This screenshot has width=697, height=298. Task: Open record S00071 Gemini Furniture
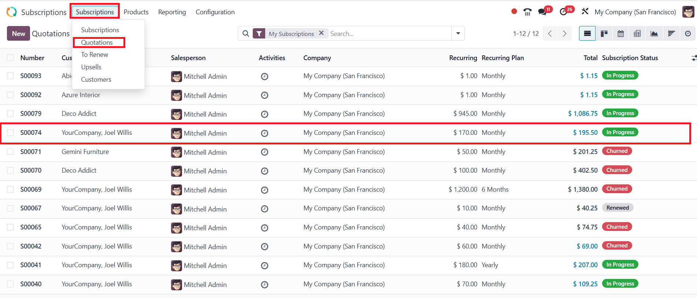[348, 152]
